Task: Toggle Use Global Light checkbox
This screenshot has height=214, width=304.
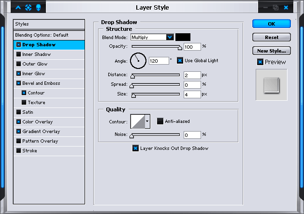Action: pyautogui.click(x=180, y=61)
